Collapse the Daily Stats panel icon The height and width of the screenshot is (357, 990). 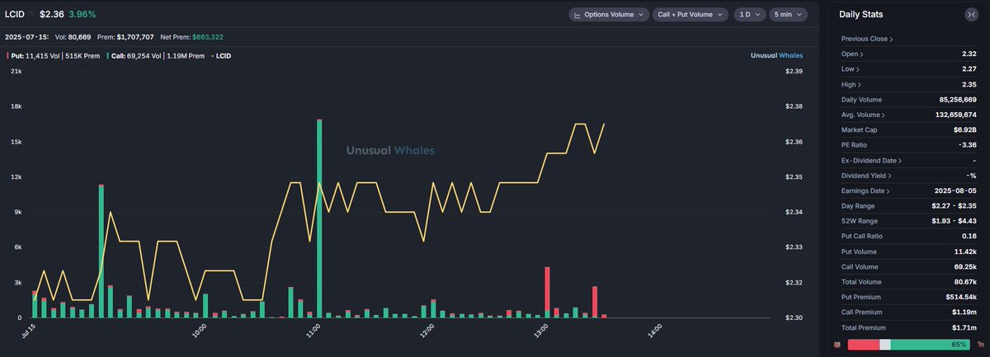(970, 14)
